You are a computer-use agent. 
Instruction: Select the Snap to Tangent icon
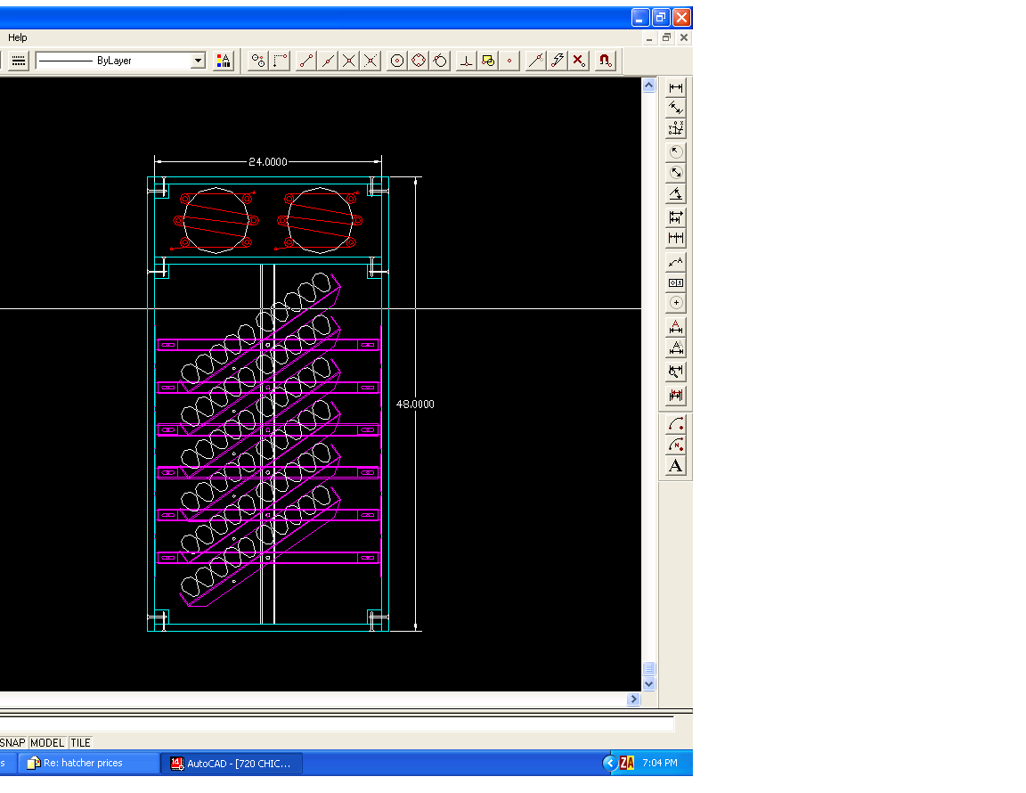click(x=440, y=61)
